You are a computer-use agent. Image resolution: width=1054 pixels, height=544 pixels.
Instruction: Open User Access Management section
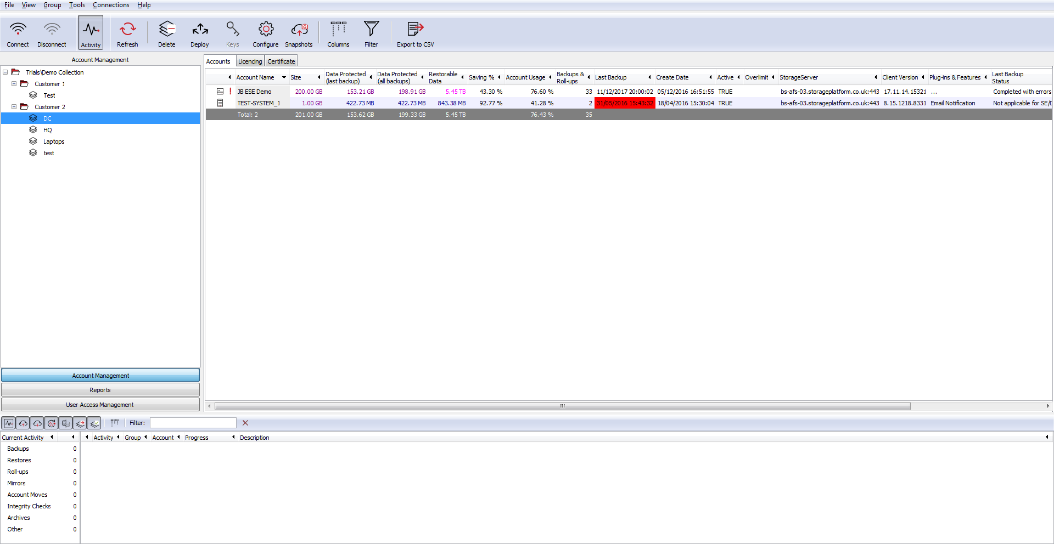click(x=100, y=405)
